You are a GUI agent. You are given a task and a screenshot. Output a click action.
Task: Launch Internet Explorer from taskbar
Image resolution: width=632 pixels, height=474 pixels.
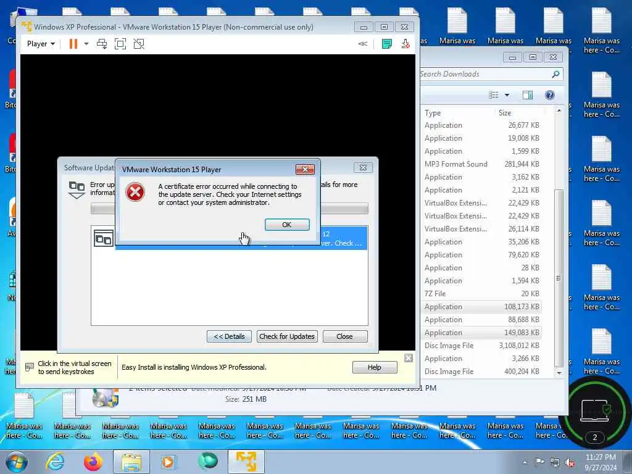pos(55,462)
